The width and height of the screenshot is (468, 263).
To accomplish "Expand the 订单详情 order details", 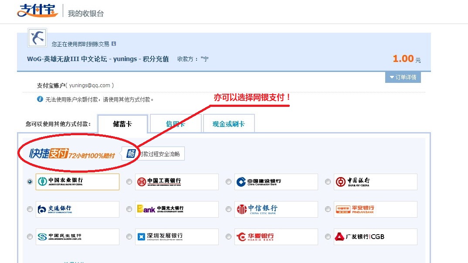I will [x=403, y=77].
